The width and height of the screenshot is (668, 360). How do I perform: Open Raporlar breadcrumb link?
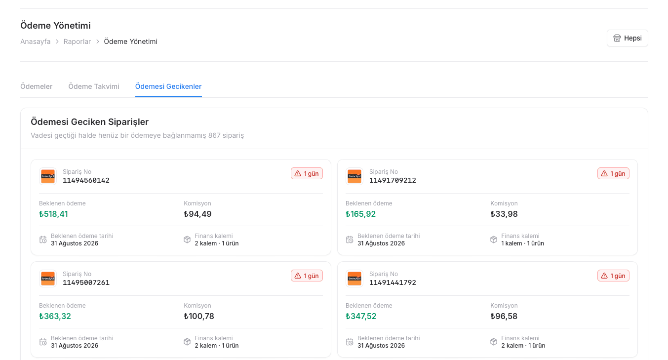[x=77, y=41]
